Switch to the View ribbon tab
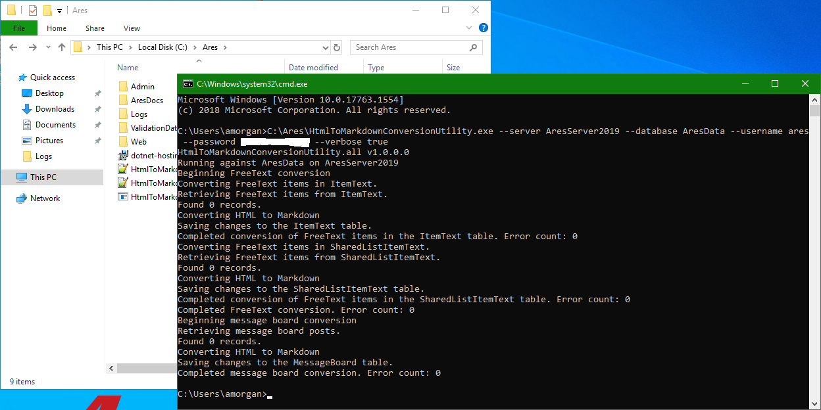The height and width of the screenshot is (410, 821). coord(132,28)
